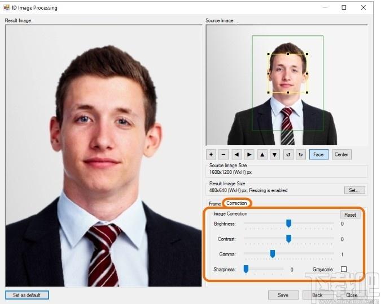Rotate the image counterclockwise
Viewport: 381px width, 304px height.
[x=288, y=154]
